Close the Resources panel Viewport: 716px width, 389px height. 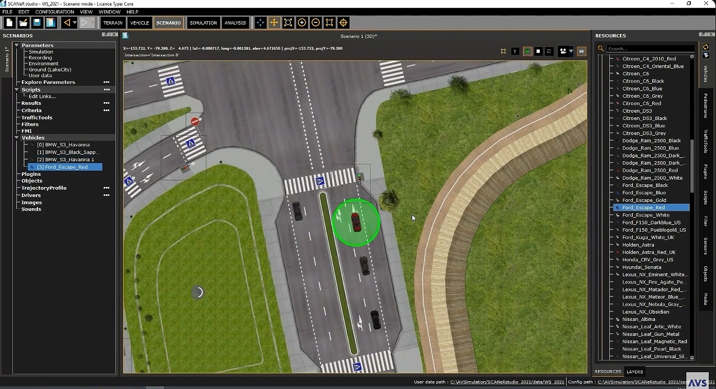tap(710, 35)
